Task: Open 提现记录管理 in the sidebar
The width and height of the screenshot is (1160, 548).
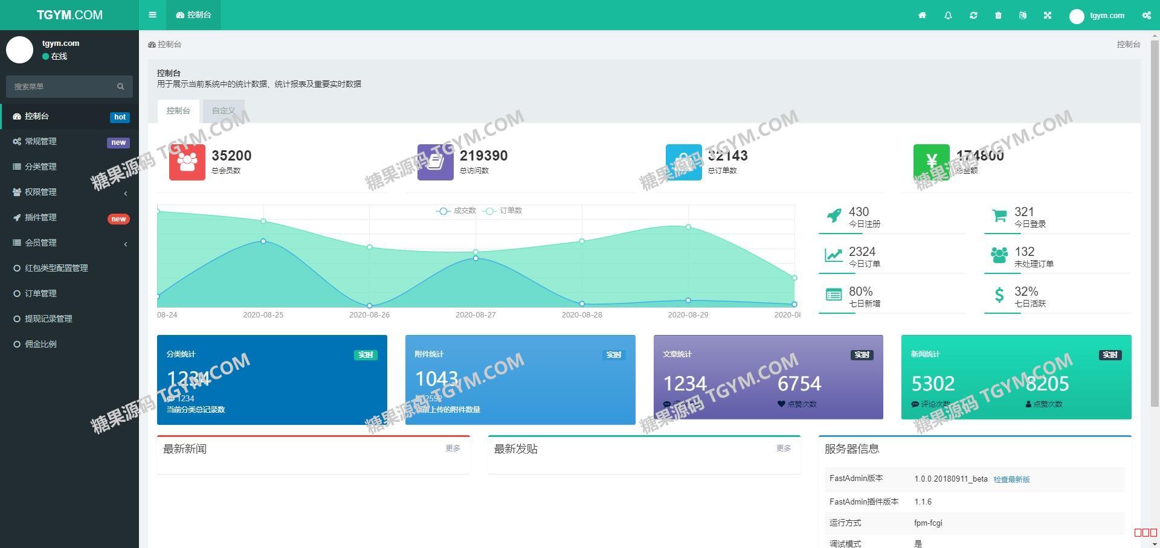Action: point(69,319)
